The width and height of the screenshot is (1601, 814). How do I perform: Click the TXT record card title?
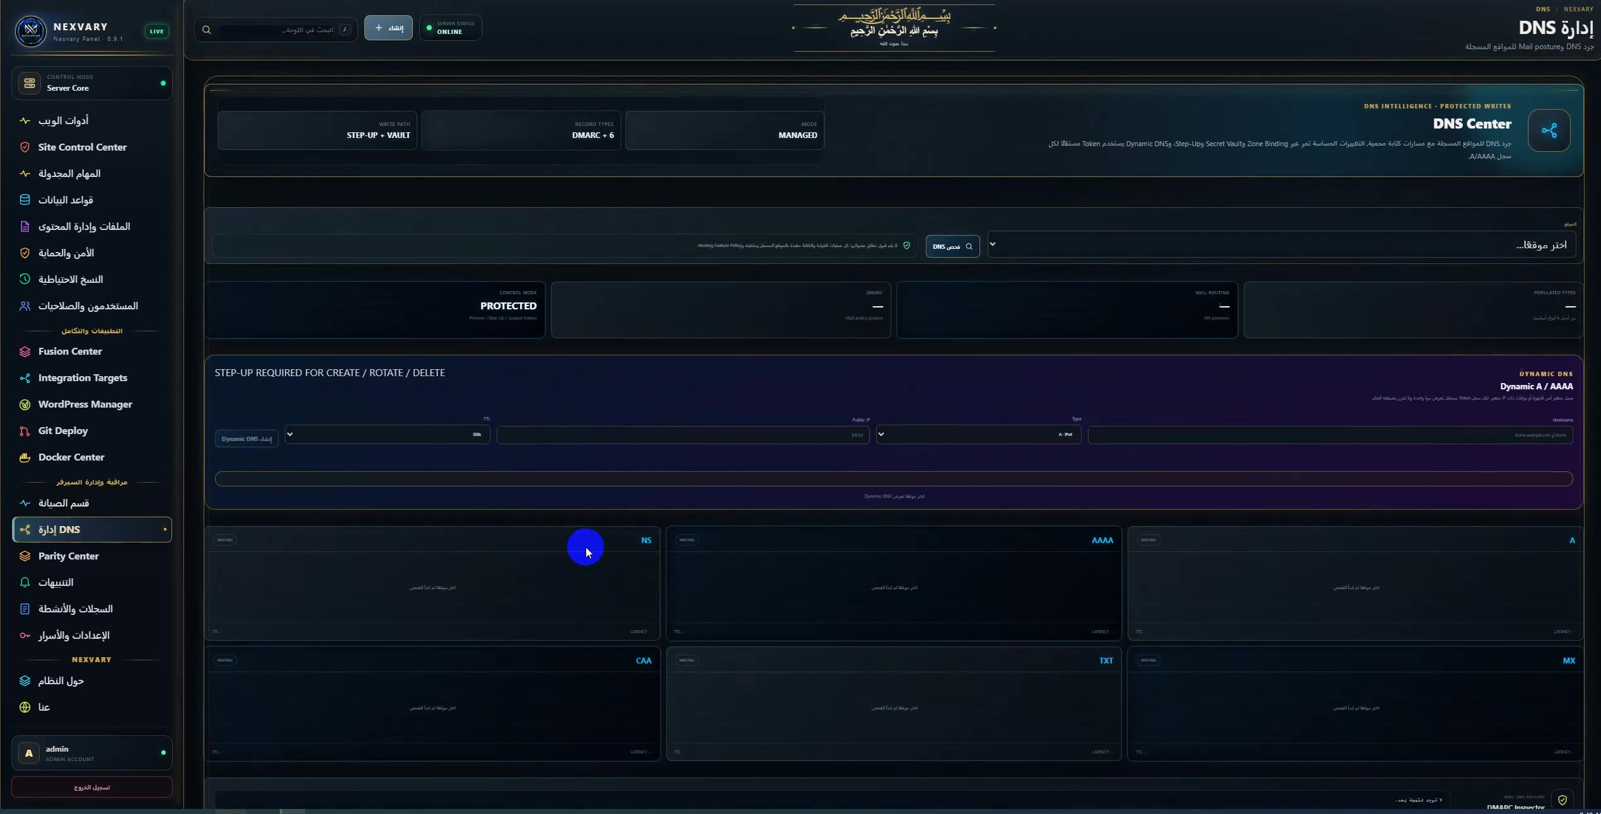point(1106,661)
